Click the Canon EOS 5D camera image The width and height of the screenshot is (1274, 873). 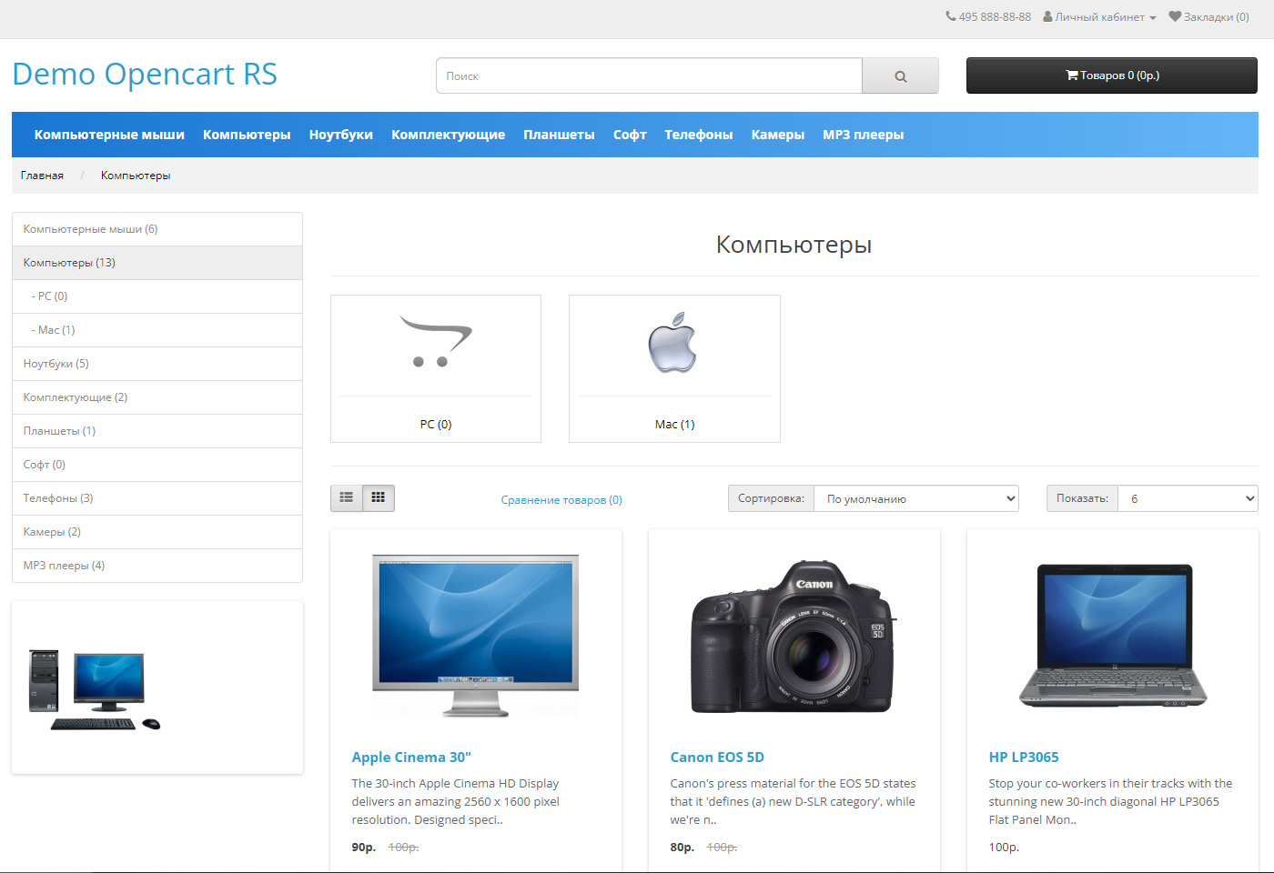pos(794,636)
